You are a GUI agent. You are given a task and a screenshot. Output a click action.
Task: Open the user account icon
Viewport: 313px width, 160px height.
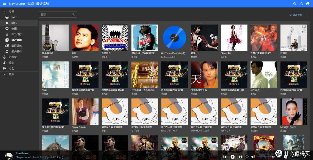[307, 3]
